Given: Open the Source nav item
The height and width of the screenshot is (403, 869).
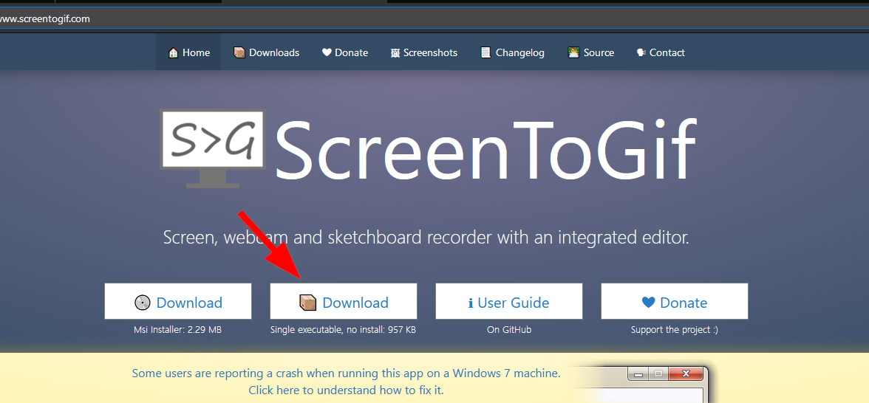Looking at the screenshot, I should coord(591,52).
